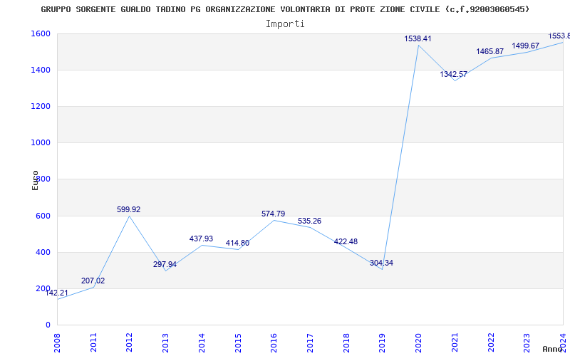The image size is (570, 356).
Task: Click the x-axis year 2013
Action: coord(166,343)
